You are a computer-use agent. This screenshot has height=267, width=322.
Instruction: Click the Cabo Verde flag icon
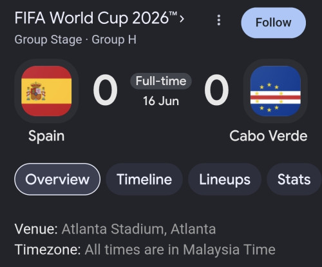pos(276,91)
